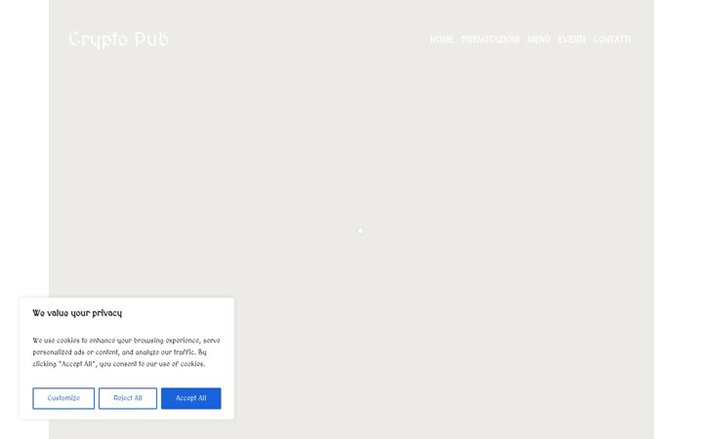Viewport: 703px width, 439px height.
Task: Click the slider pagination dot
Action: (360, 230)
